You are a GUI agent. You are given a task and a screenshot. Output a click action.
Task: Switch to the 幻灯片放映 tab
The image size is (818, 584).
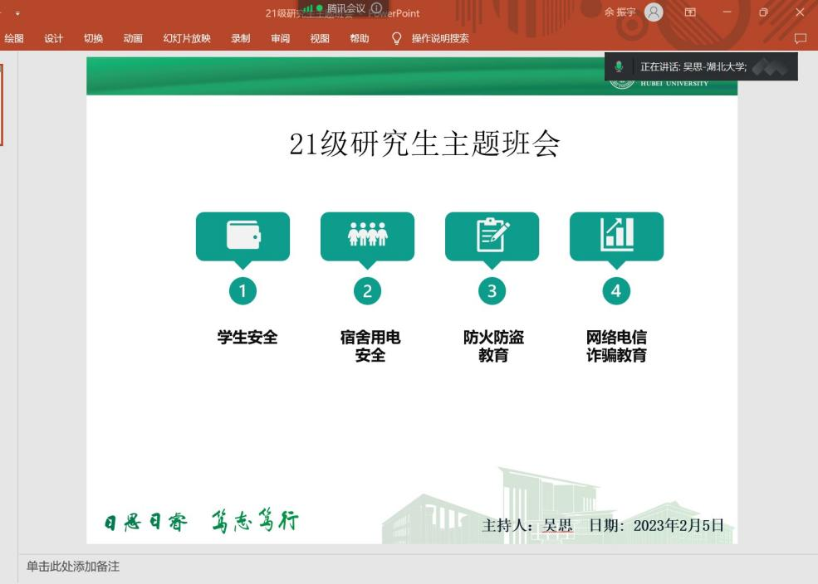187,38
